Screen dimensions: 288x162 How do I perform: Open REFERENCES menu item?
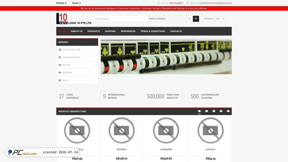coord(128,31)
